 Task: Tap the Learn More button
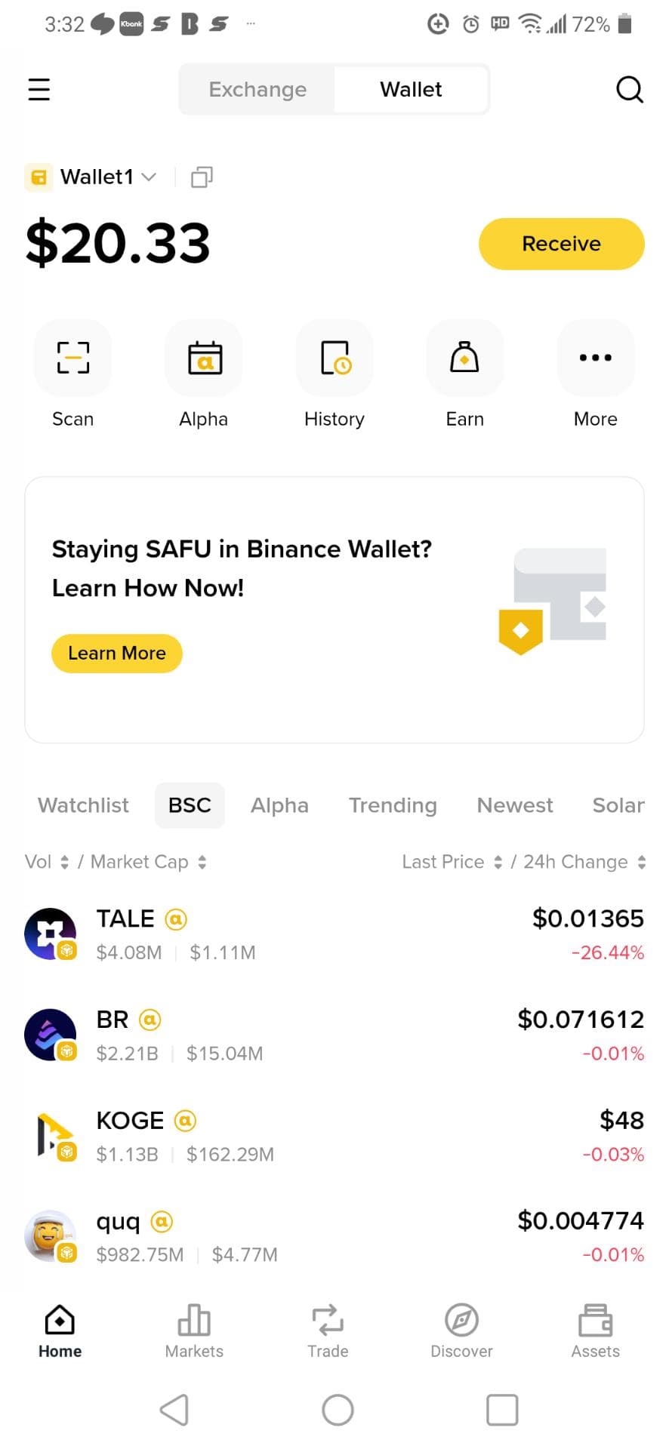click(x=117, y=653)
